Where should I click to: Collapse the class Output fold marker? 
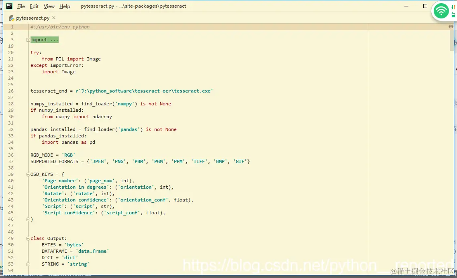point(28,238)
